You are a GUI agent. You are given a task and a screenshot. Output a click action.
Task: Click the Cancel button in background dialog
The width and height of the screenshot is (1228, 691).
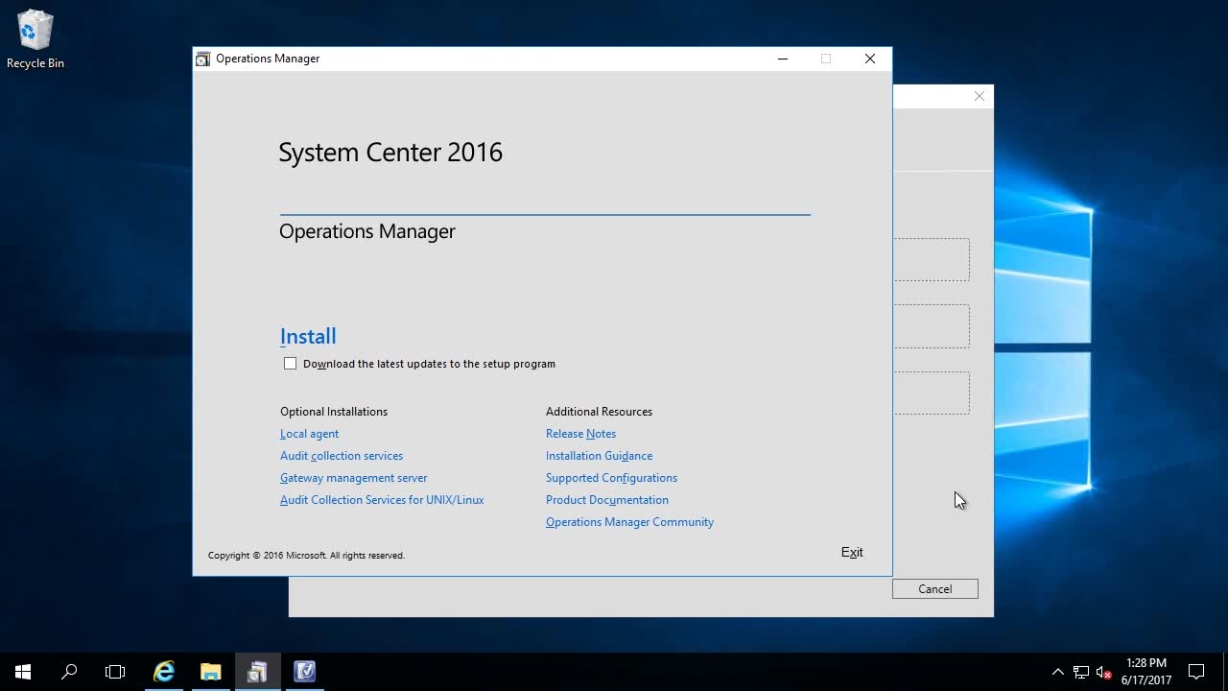(934, 589)
